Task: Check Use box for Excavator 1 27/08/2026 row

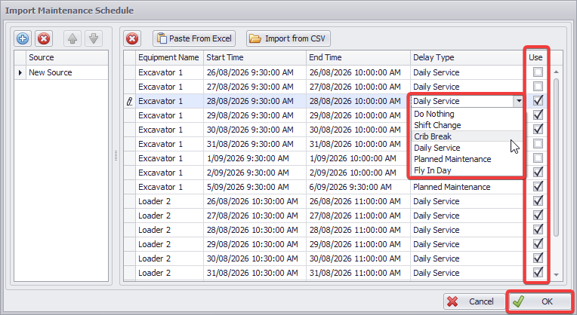Action: (538, 86)
